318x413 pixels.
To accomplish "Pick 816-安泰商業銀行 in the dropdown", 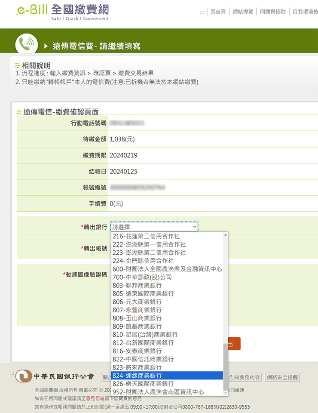I will (x=167, y=351).
